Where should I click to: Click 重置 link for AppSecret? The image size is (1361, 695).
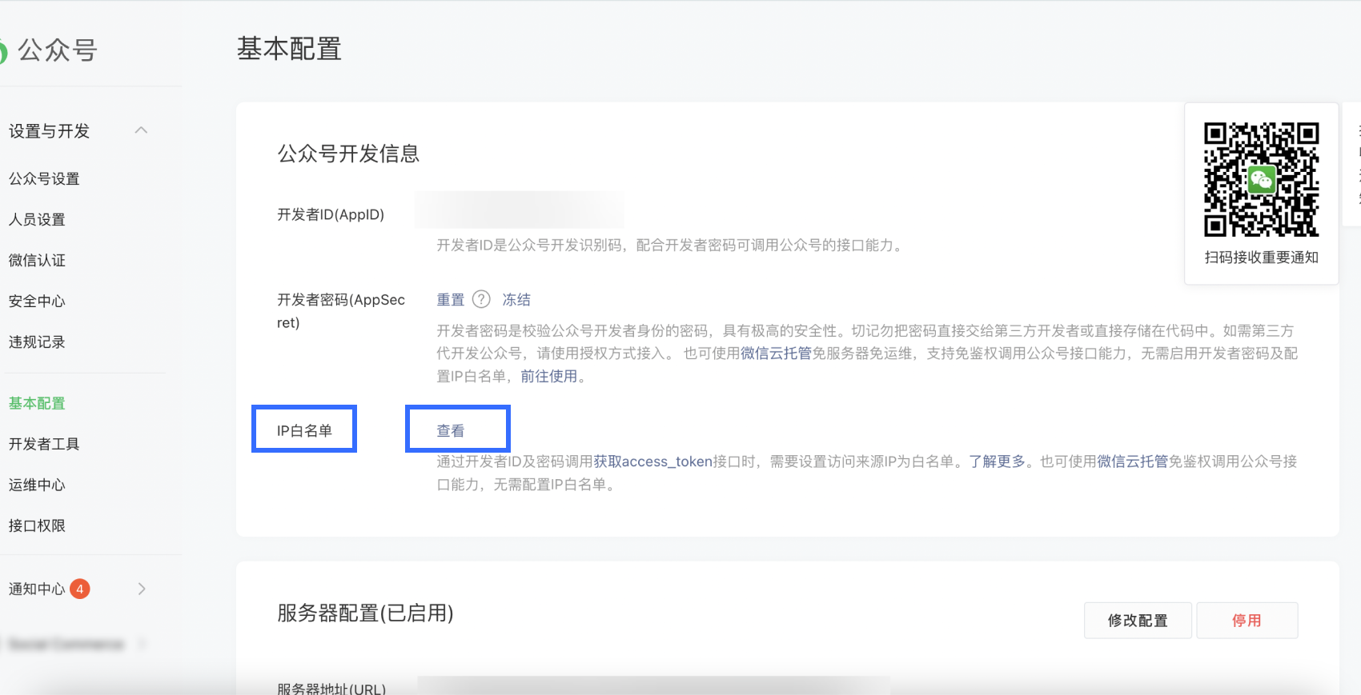pos(451,300)
